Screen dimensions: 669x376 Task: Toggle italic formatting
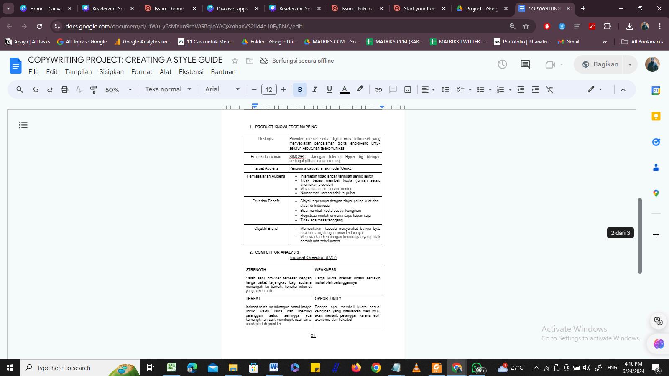click(x=314, y=89)
